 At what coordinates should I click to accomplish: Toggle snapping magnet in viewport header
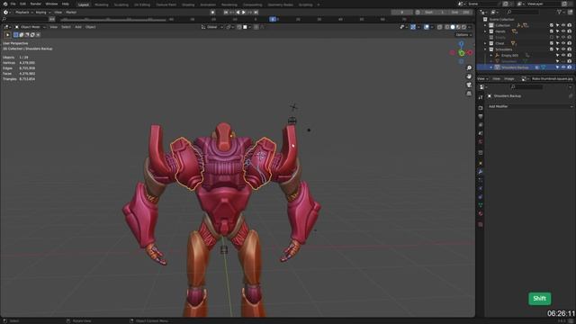coord(239,27)
